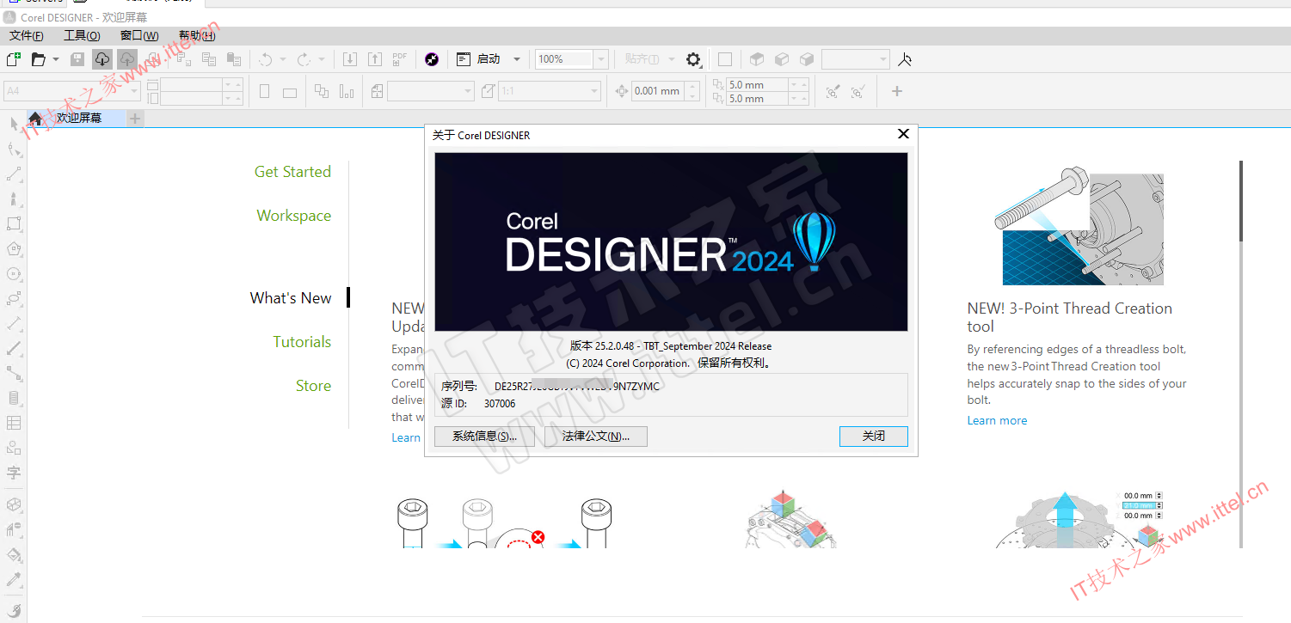Screen dimensions: 1291x623
Task: Select the Rectangle tool
Action: point(14,224)
